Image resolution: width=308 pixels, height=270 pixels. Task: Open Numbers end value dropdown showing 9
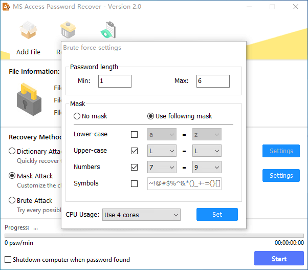(x=207, y=167)
